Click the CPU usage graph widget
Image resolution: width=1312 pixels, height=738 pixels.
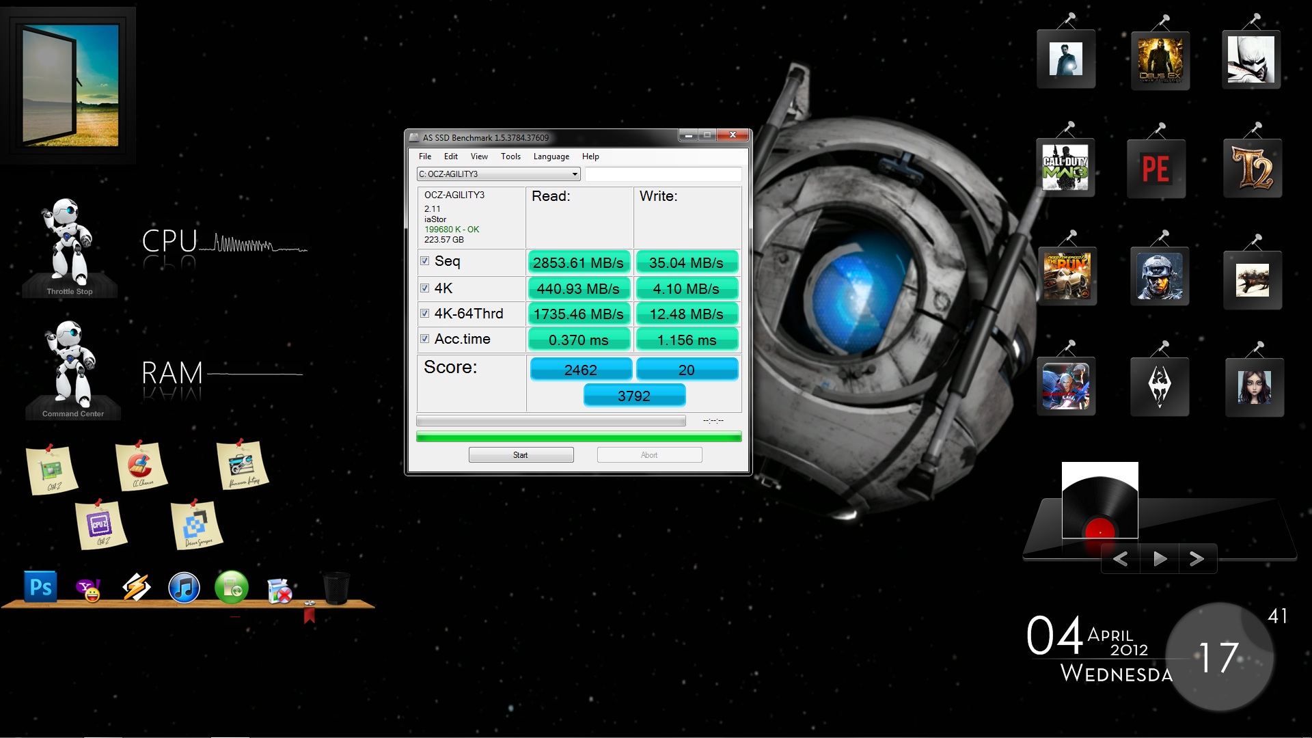pos(225,243)
